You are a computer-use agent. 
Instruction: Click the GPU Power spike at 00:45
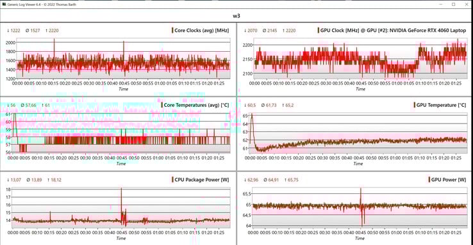pos(360,190)
